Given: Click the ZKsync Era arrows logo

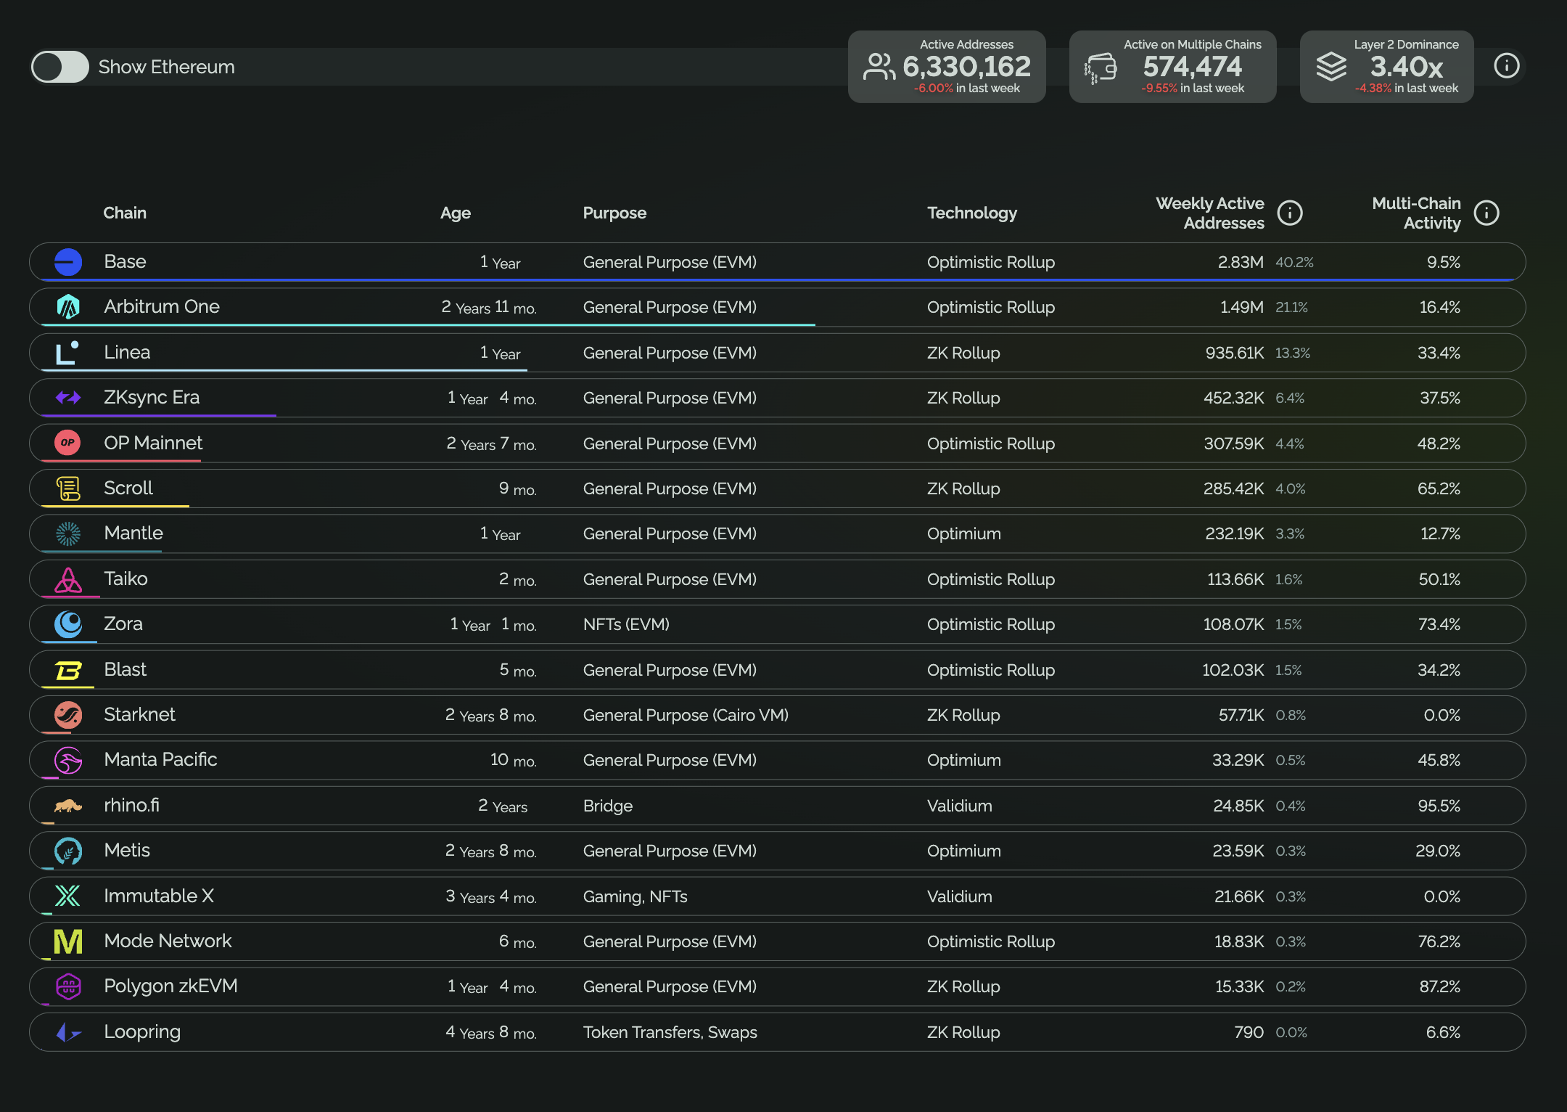Looking at the screenshot, I should pos(68,398).
